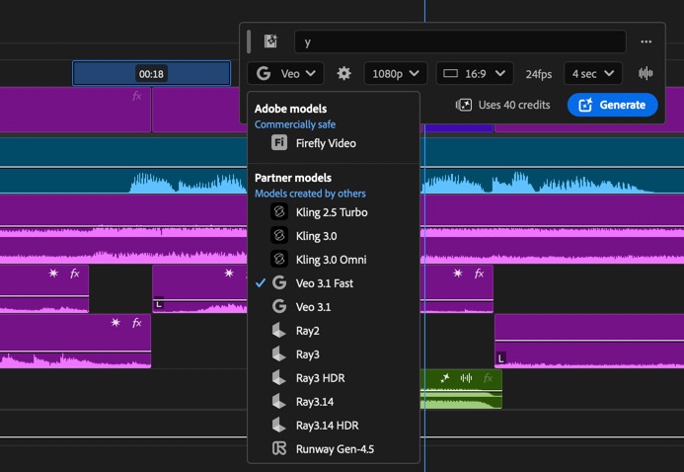
Task: Choose Ray3.14 HDR model
Action: coord(334,425)
